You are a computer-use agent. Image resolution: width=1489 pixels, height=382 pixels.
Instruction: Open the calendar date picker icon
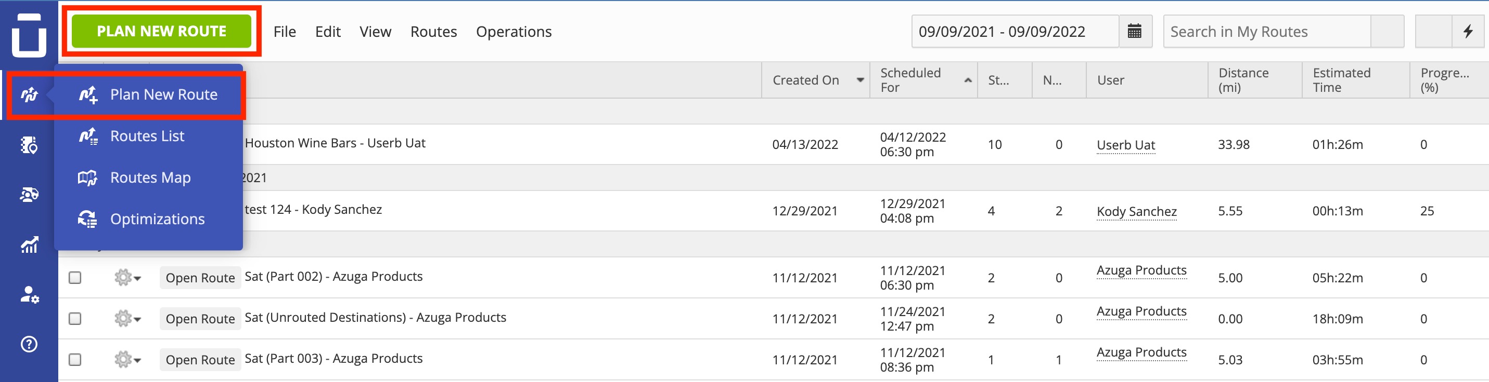pyautogui.click(x=1134, y=31)
